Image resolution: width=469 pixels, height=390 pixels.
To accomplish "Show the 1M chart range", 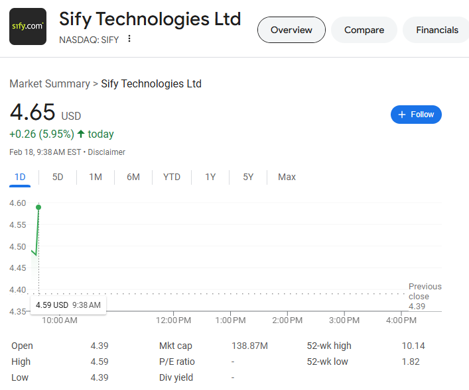I will pyautogui.click(x=96, y=177).
